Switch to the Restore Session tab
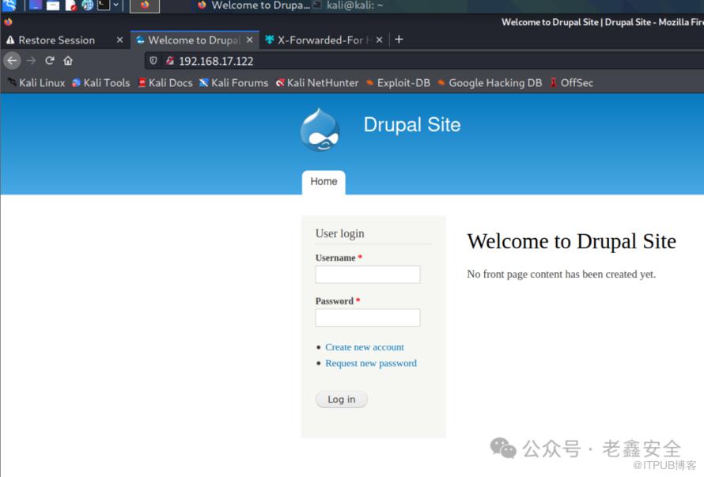This screenshot has width=704, height=477. click(56, 40)
